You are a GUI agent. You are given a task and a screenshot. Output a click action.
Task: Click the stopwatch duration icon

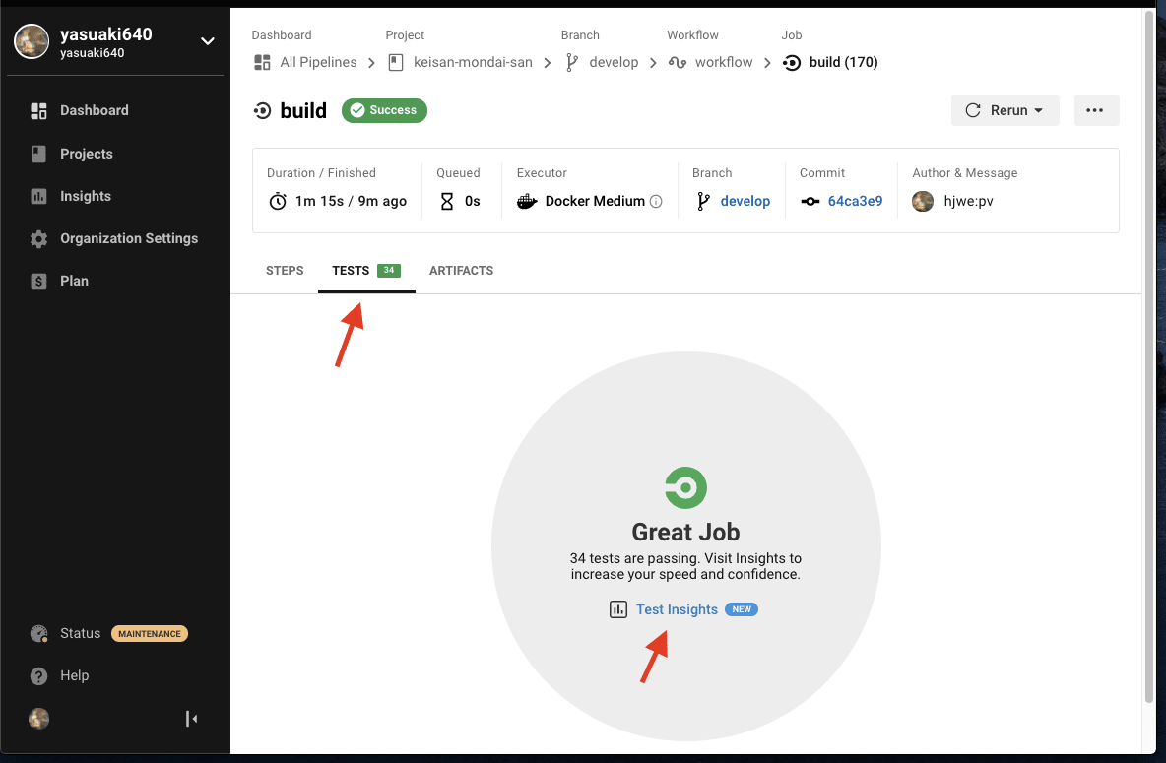coord(278,202)
